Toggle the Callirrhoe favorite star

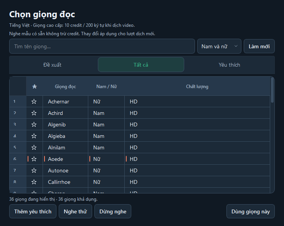coord(34,182)
